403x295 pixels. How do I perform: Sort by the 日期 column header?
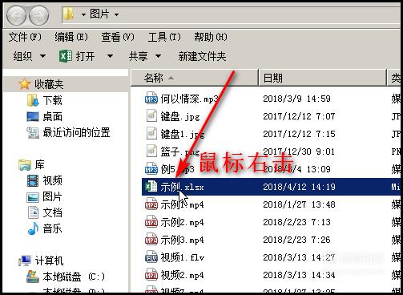coord(322,78)
